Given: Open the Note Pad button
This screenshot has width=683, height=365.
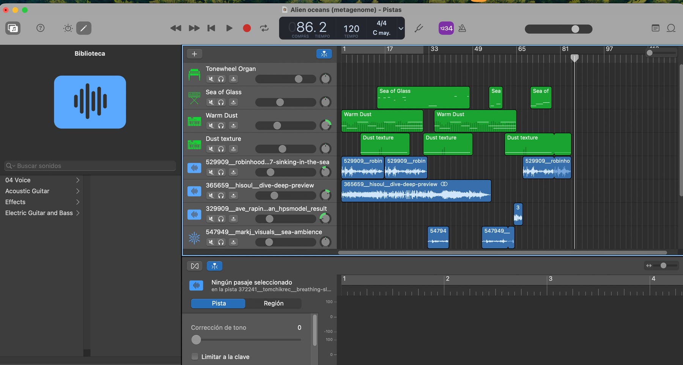Looking at the screenshot, I should tap(655, 28).
